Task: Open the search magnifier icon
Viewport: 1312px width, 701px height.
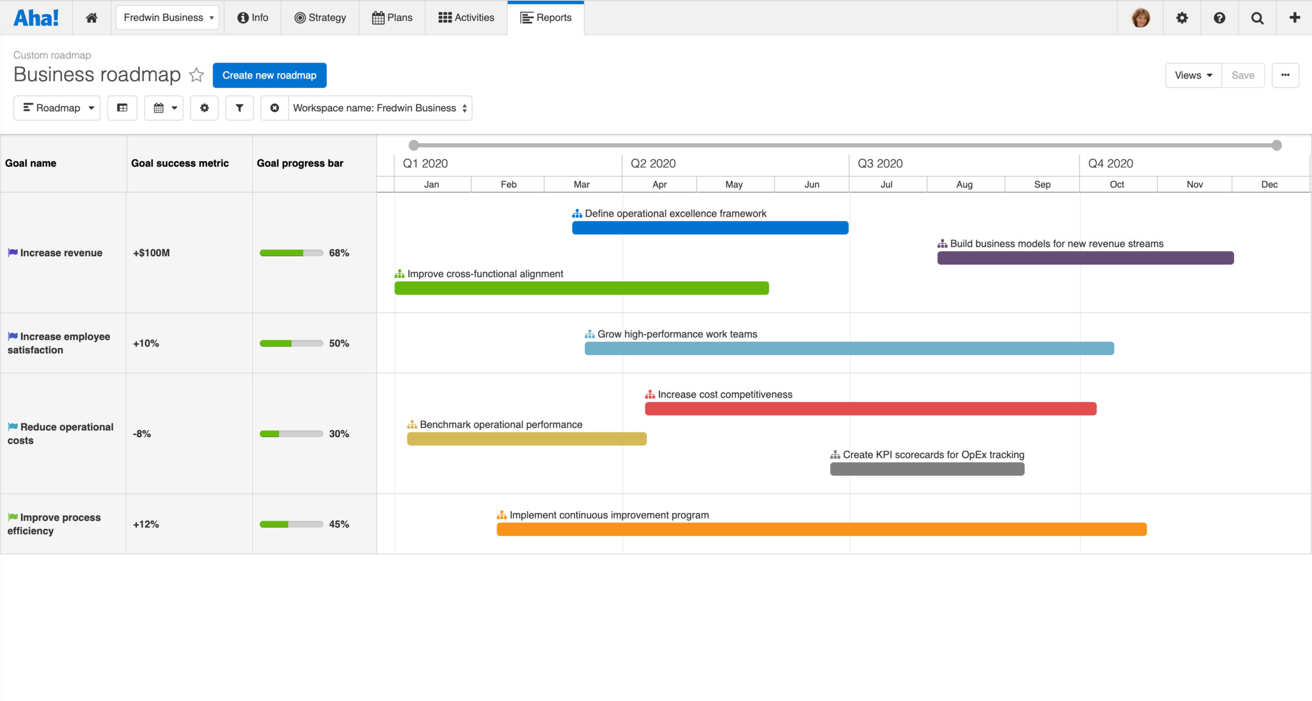Action: pyautogui.click(x=1257, y=17)
